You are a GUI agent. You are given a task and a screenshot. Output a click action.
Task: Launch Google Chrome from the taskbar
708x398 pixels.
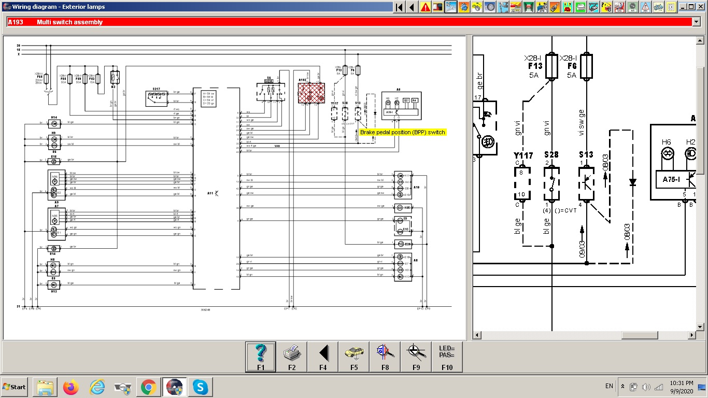click(x=148, y=387)
